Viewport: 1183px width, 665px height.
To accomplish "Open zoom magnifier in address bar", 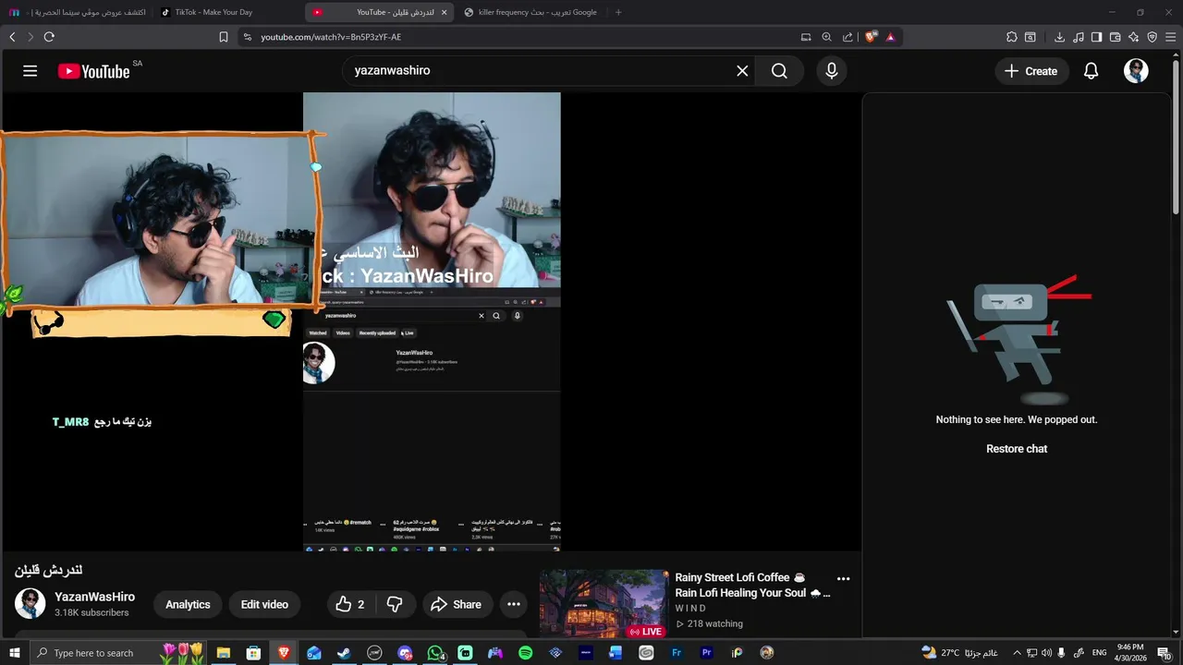I will point(826,37).
